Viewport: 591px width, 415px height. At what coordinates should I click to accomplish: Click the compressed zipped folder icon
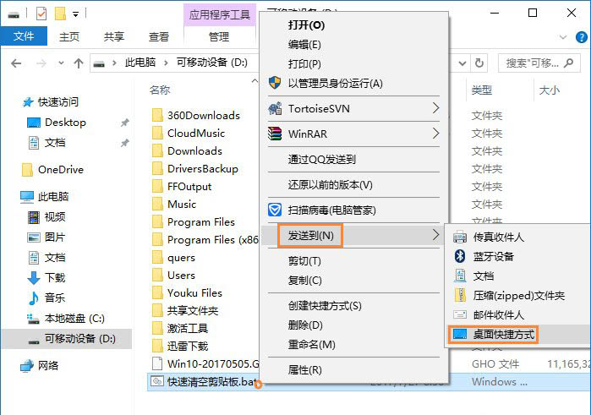pos(460,295)
